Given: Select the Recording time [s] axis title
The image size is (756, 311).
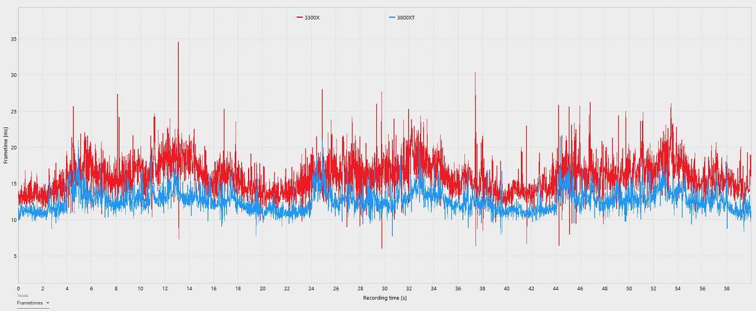Looking at the screenshot, I should coord(384,298).
